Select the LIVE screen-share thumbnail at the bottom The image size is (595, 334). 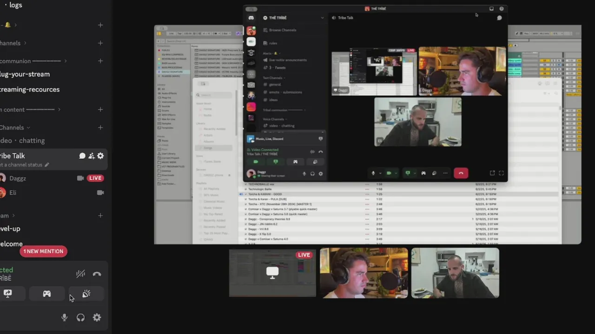point(272,273)
